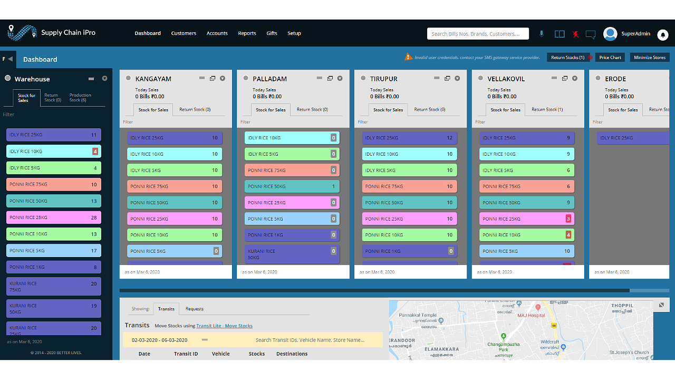Toggle the VELLAKOVIL status circle
Image resolution: width=675 pixels, height=380 pixels.
[x=480, y=78]
